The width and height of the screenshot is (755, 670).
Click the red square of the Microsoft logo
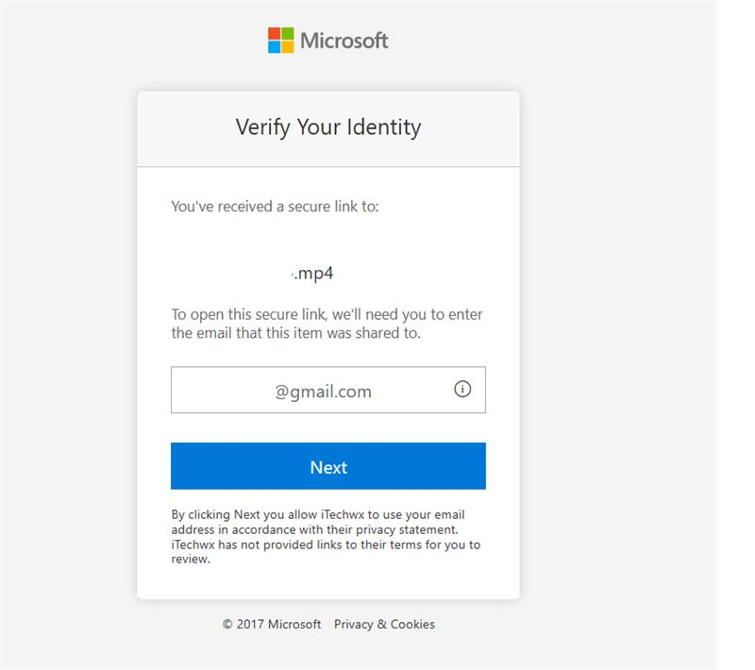point(274,34)
